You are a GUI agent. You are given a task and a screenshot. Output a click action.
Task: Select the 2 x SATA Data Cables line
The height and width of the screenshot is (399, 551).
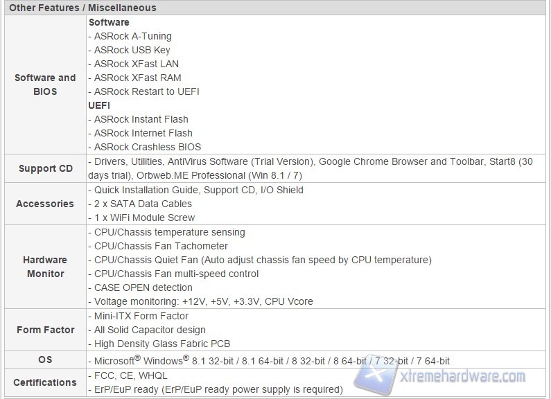pos(140,204)
